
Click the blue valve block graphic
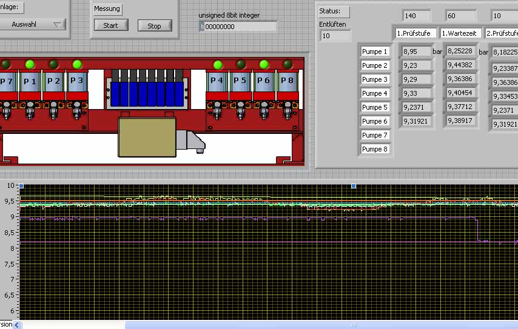[x=148, y=94]
